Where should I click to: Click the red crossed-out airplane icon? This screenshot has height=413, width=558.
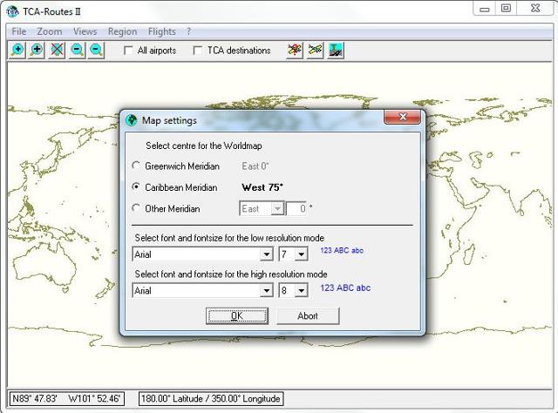point(295,51)
